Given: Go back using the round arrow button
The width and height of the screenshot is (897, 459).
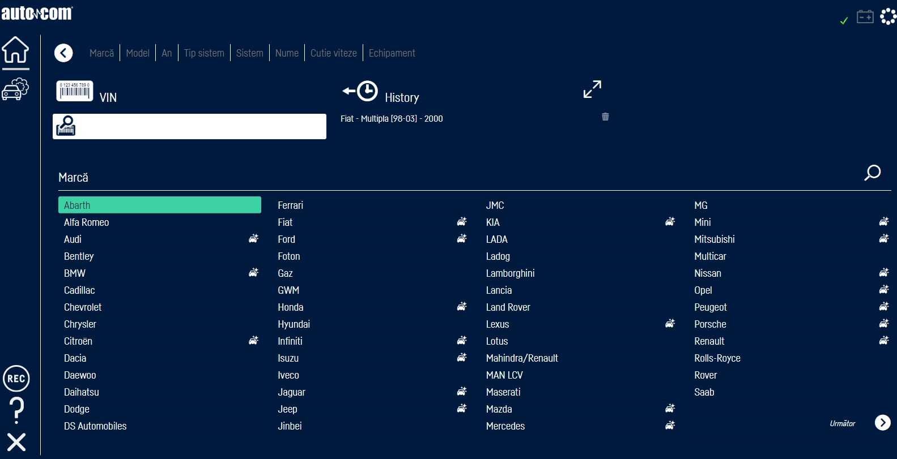Looking at the screenshot, I should pos(63,53).
